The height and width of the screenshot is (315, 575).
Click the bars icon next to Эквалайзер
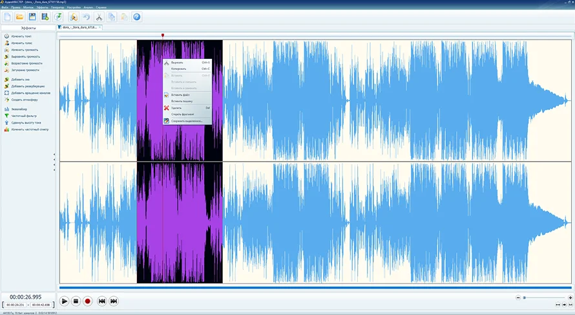tap(6, 109)
